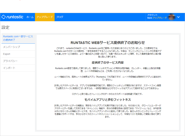Click the blurred account avatar
Screen dimensions: 185x136
coord(172,17)
